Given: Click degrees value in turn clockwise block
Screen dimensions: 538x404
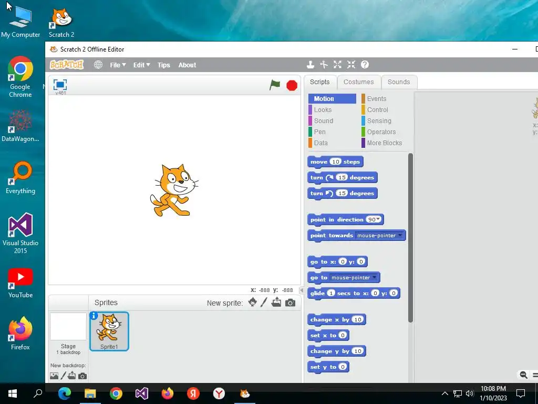Looking at the screenshot, I should (x=342, y=177).
